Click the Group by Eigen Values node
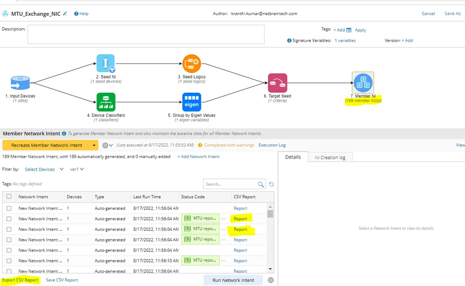This screenshot has width=465, height=286. click(x=191, y=102)
